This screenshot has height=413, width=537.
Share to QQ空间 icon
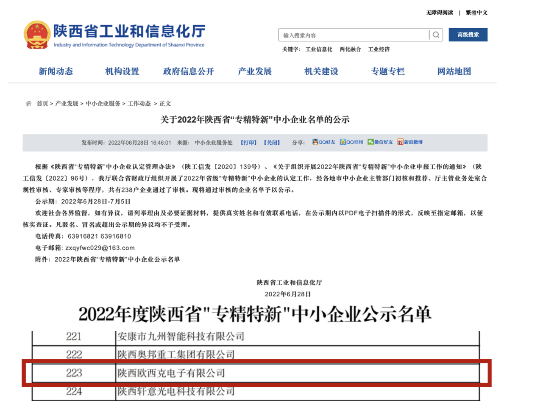[343, 142]
